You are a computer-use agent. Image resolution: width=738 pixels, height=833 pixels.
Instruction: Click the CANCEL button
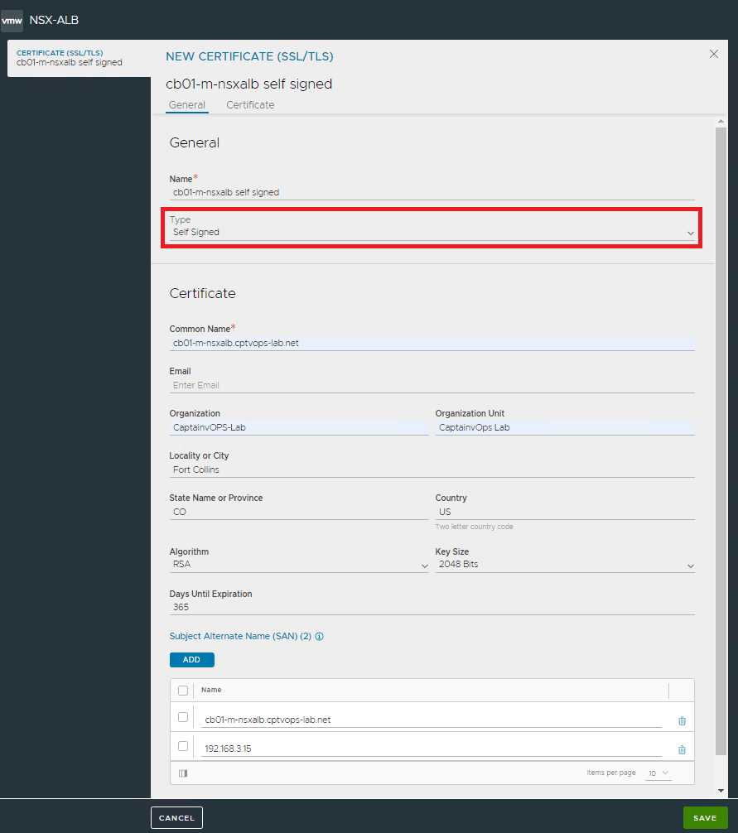click(176, 818)
